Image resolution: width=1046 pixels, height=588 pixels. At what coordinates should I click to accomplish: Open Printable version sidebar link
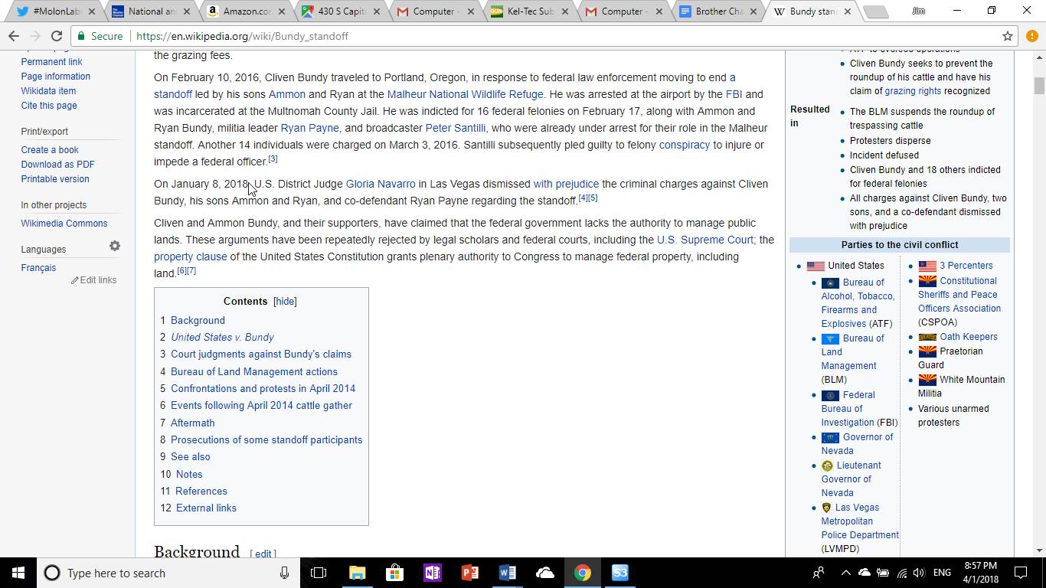tap(55, 178)
